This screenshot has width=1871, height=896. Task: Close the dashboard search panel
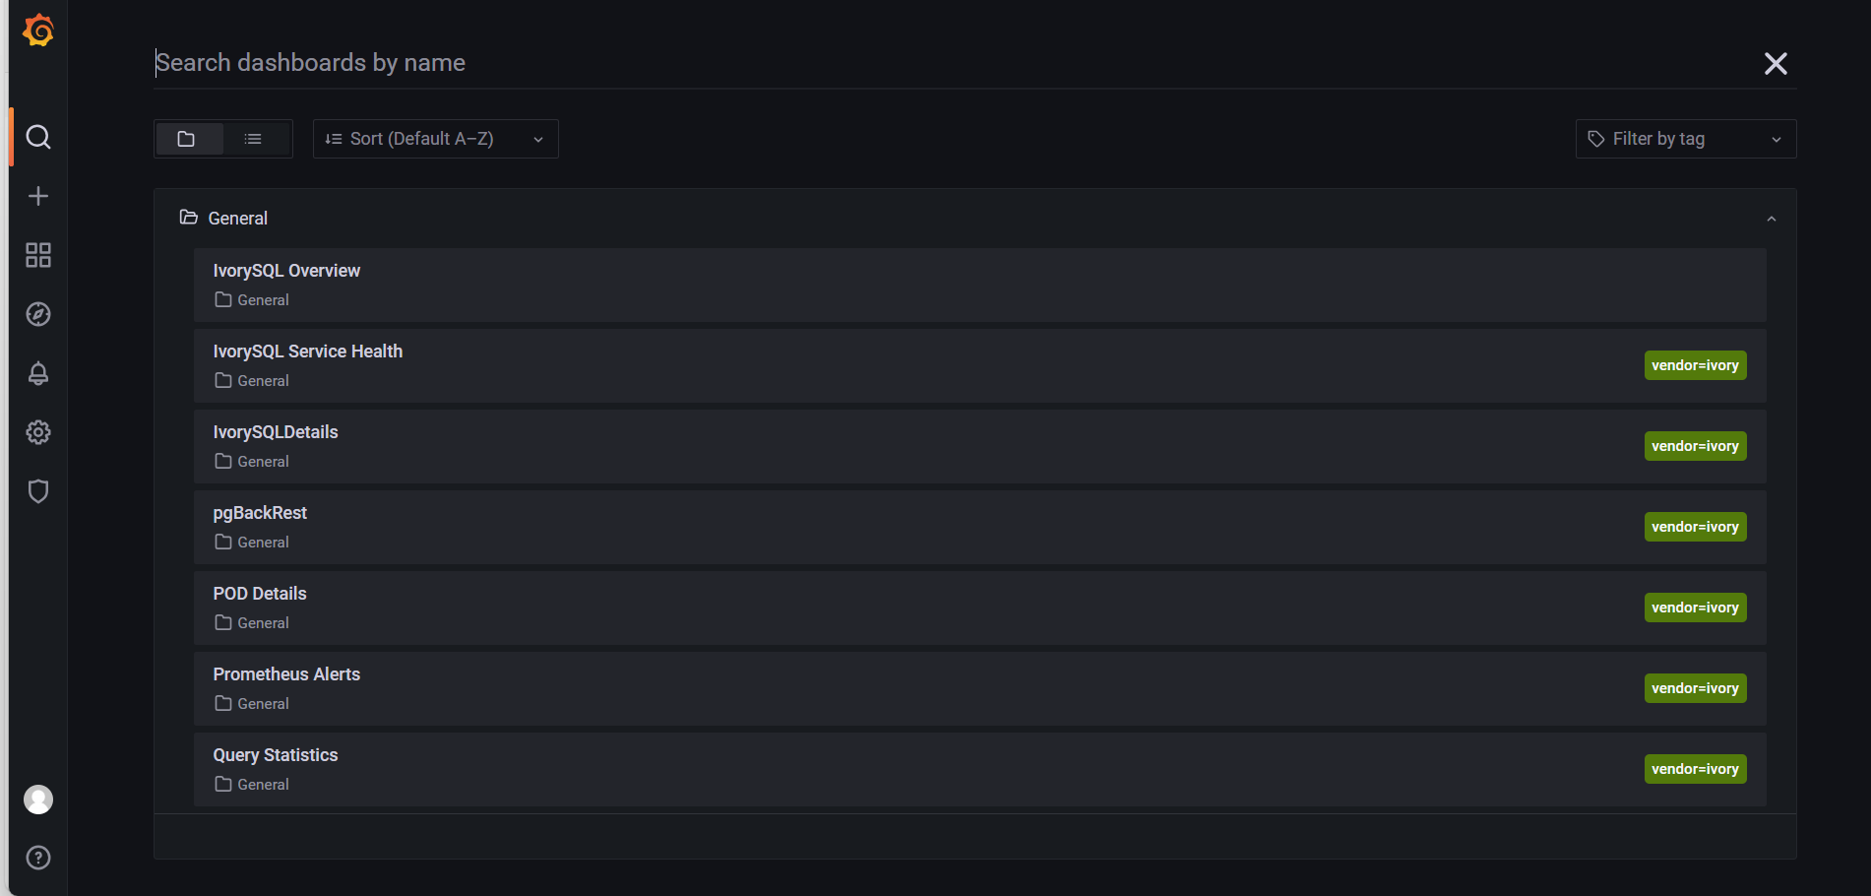click(1776, 64)
